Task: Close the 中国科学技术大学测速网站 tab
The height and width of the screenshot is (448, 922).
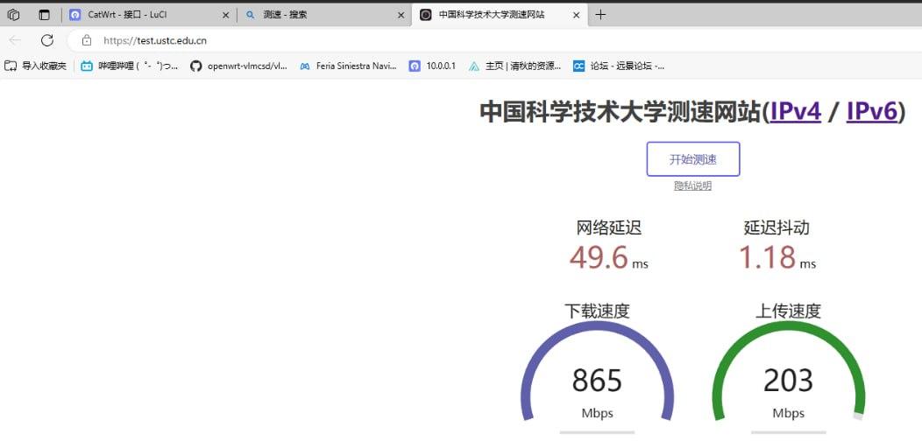Action: pyautogui.click(x=577, y=15)
